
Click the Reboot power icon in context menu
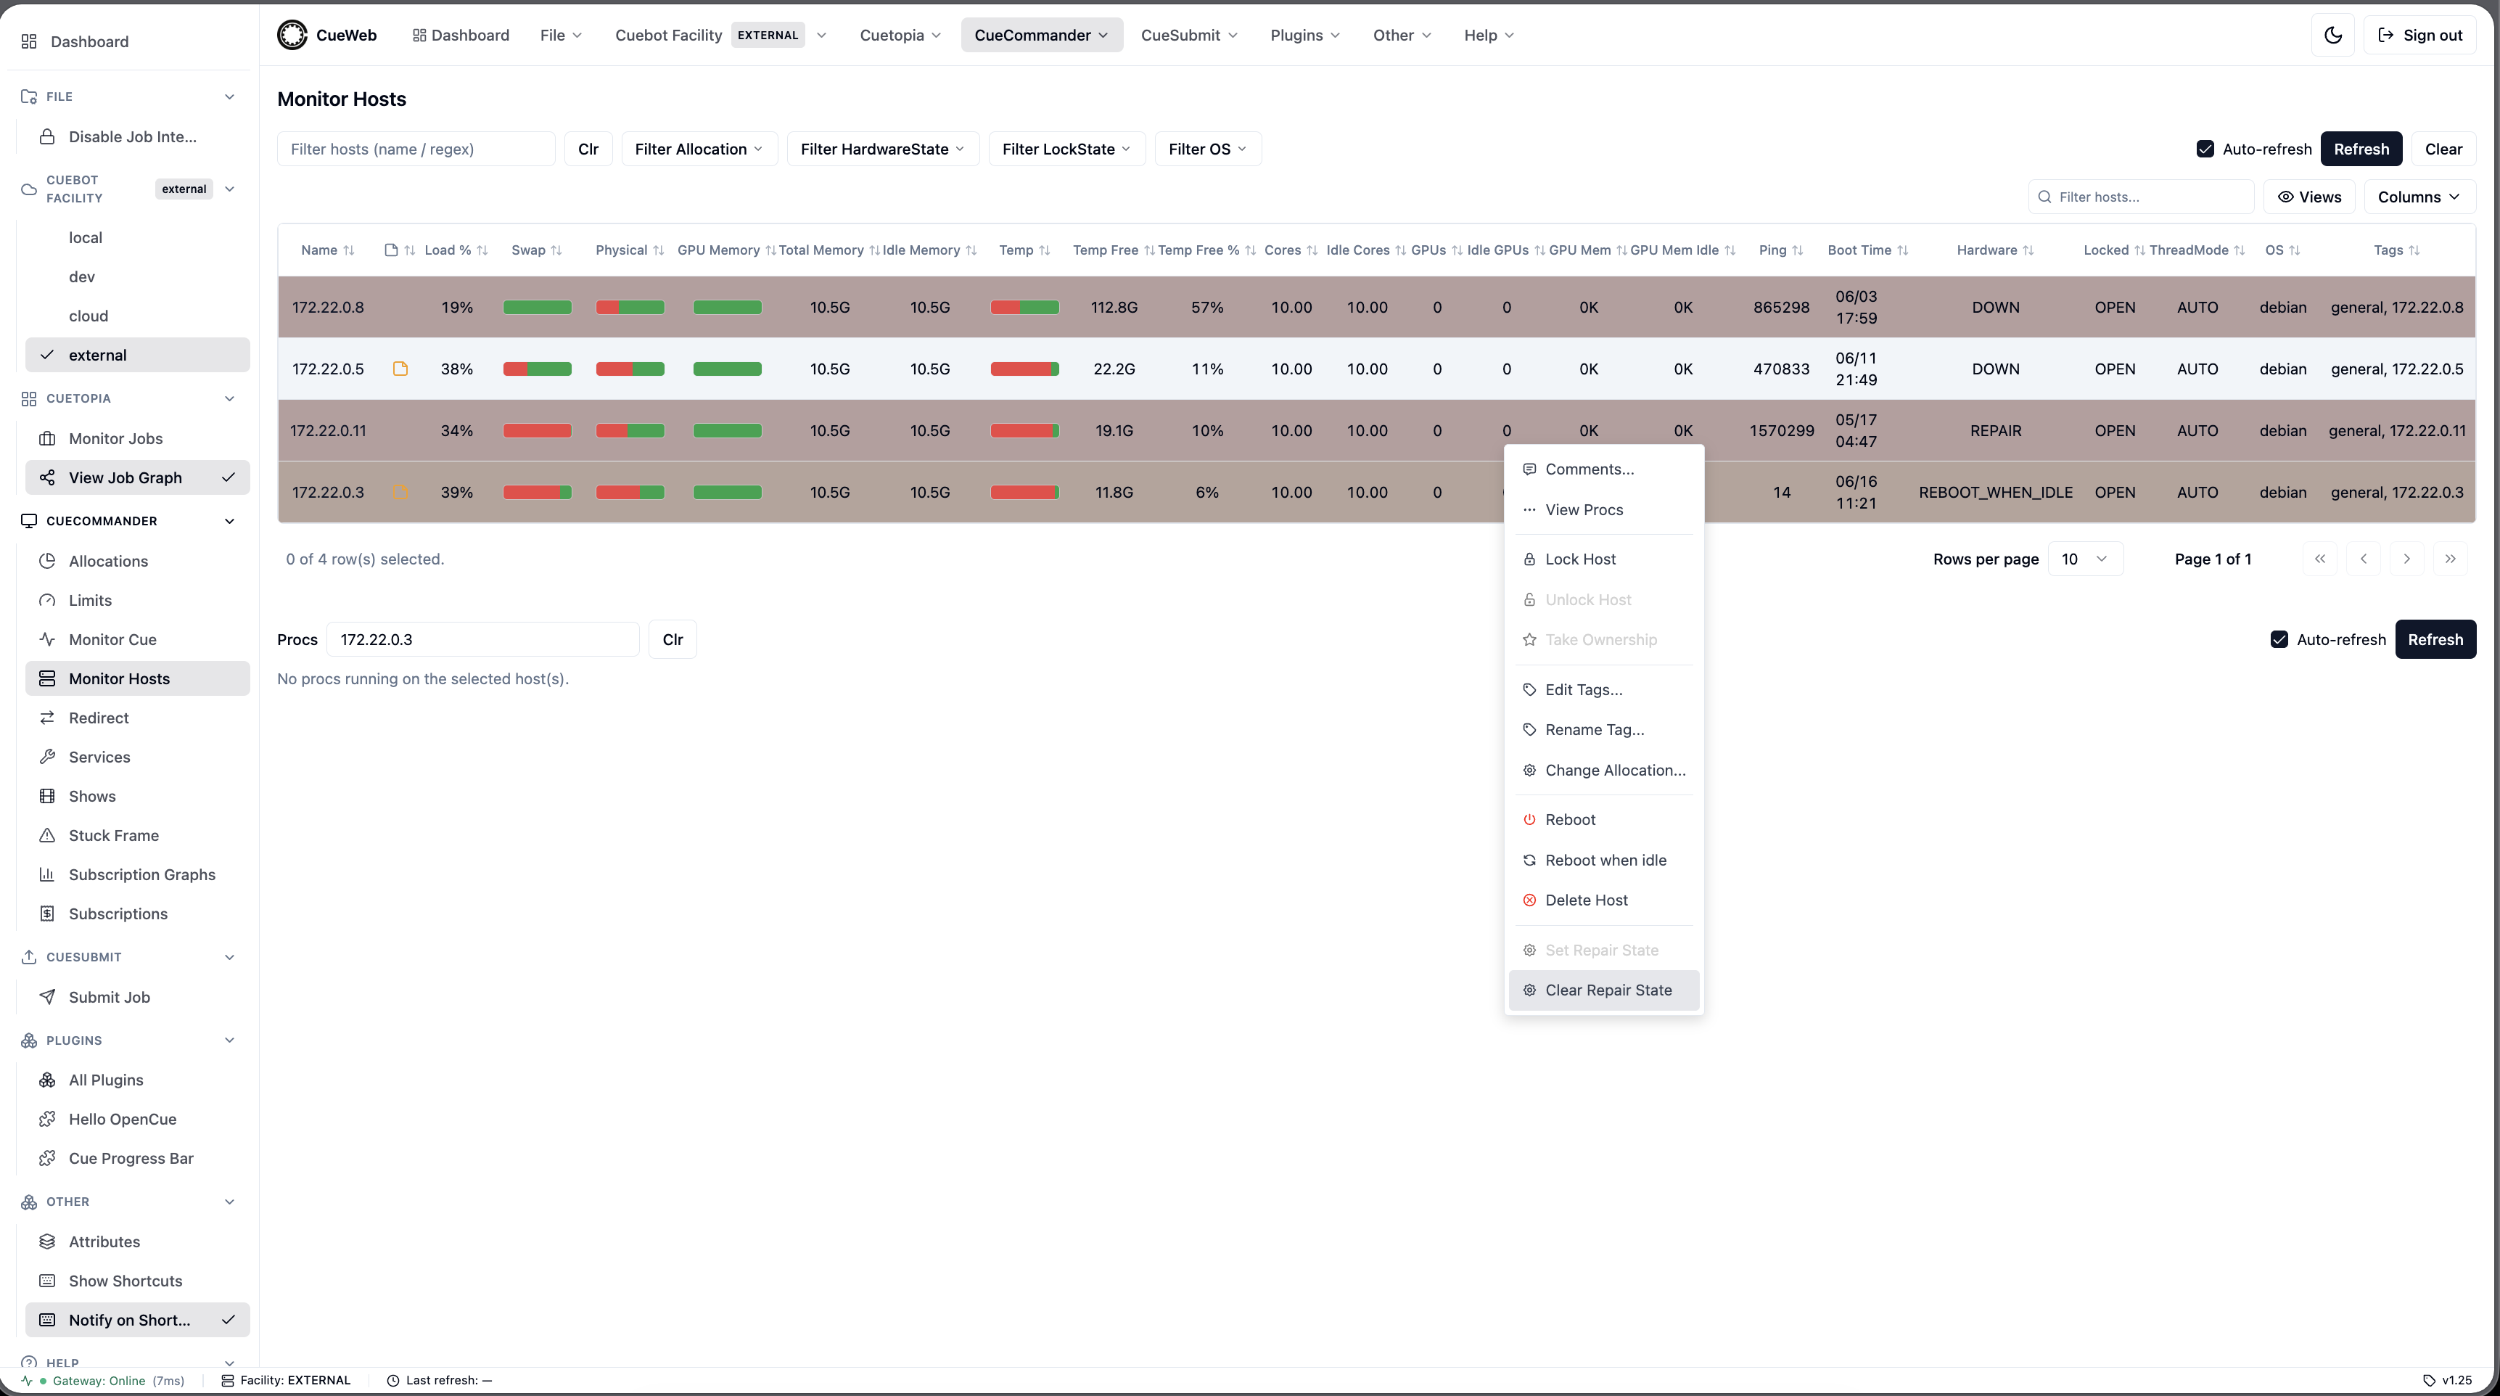[1529, 819]
